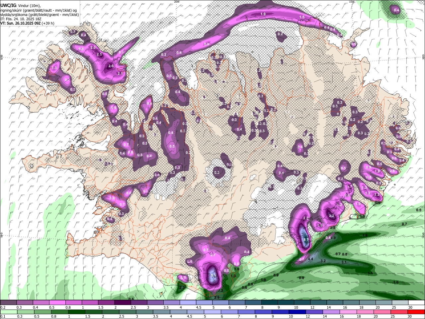Viewport: 425px width, 319px height.
Task: Click the '20W' longitude label
Action: [x=177, y=2]
